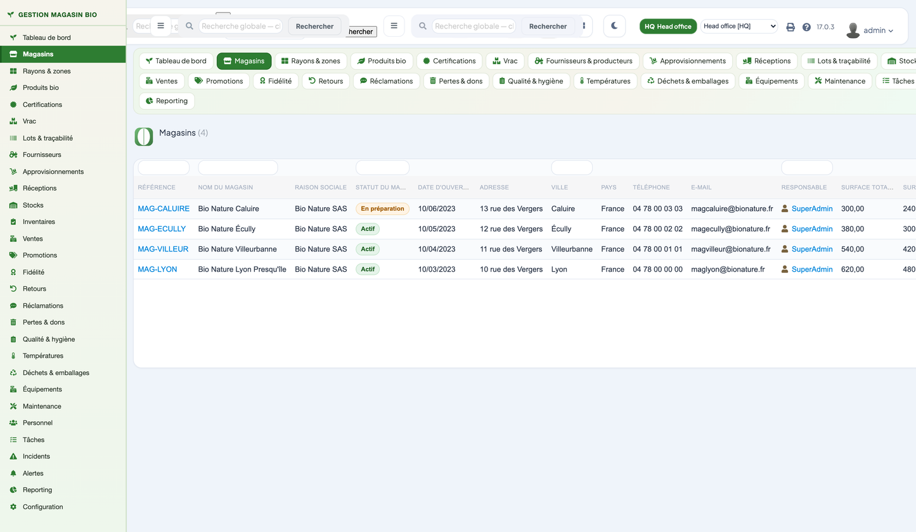Open the MAG-CALUIRE store record
This screenshot has height=532, width=916.
pos(164,208)
